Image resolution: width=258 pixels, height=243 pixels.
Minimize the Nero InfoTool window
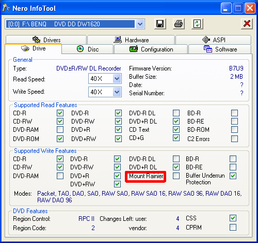tap(226, 8)
